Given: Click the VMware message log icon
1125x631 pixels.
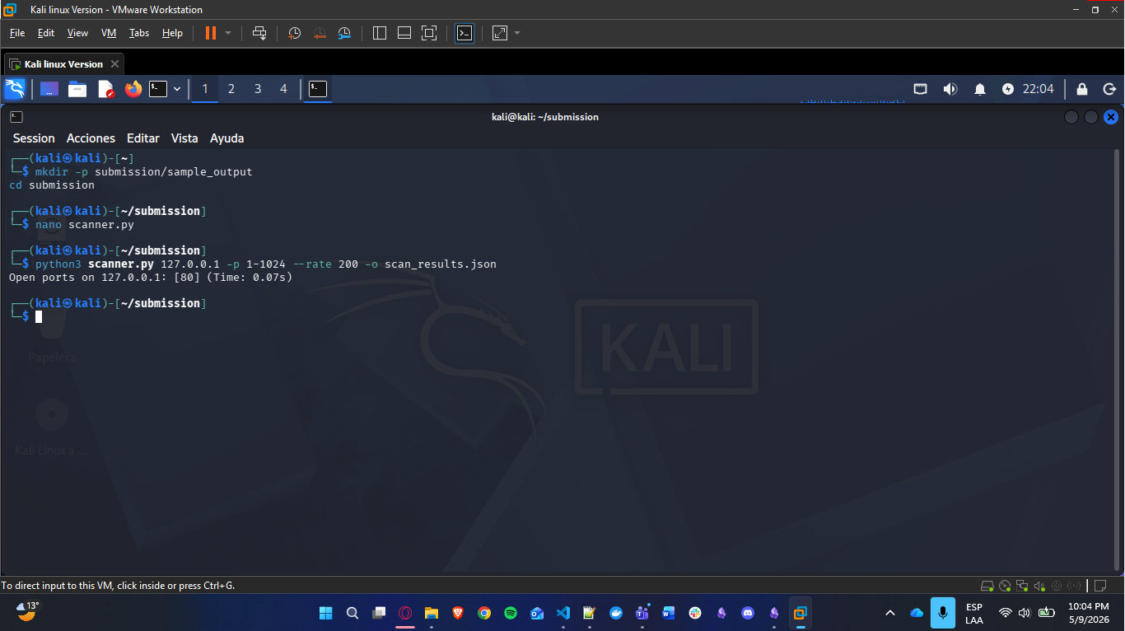Looking at the screenshot, I should click(1100, 586).
